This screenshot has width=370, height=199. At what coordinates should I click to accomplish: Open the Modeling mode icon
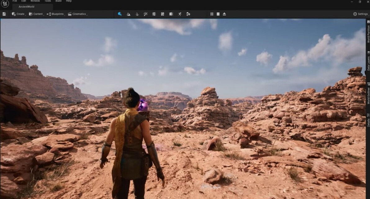pyautogui.click(x=171, y=14)
